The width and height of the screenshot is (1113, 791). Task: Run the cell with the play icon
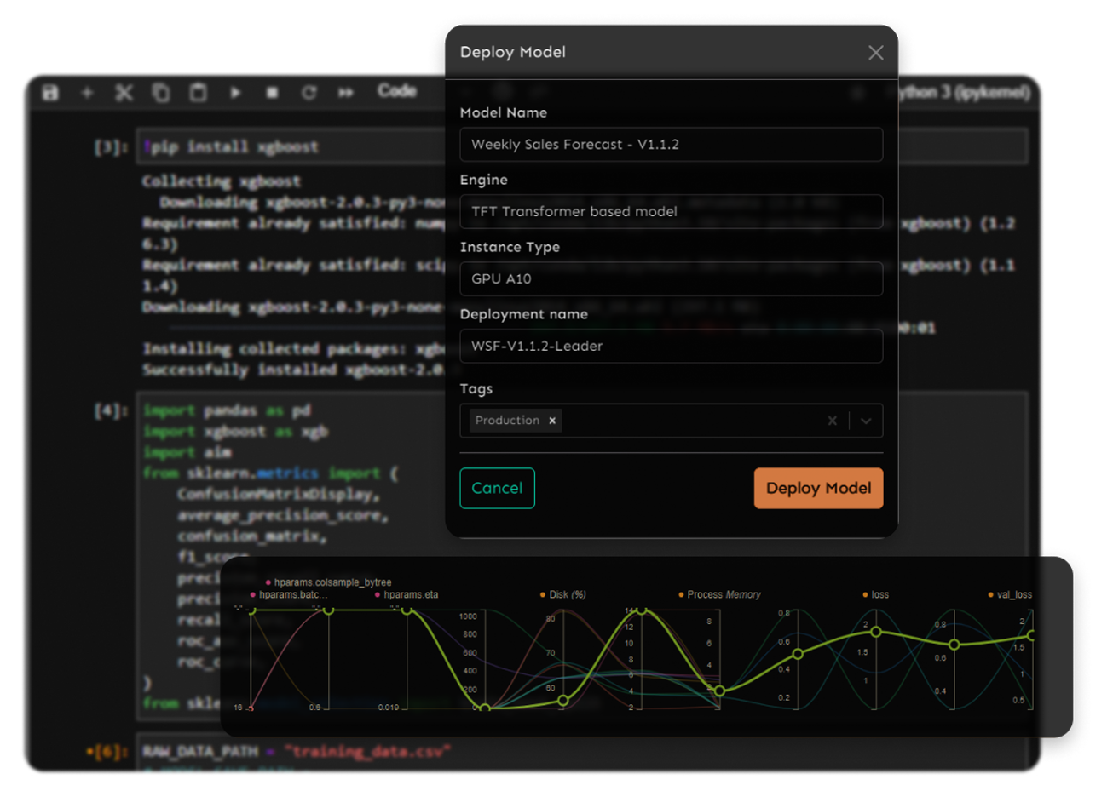(235, 92)
